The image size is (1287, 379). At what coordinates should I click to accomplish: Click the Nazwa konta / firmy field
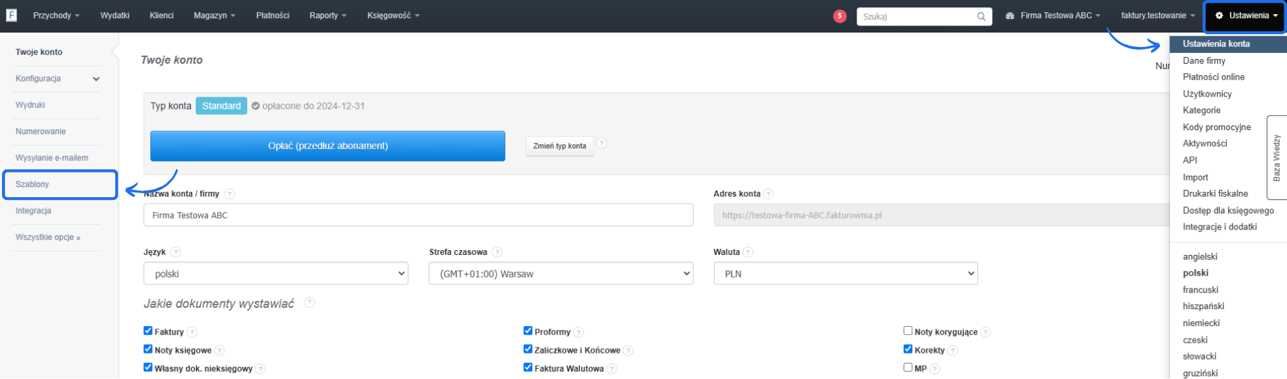(x=418, y=215)
